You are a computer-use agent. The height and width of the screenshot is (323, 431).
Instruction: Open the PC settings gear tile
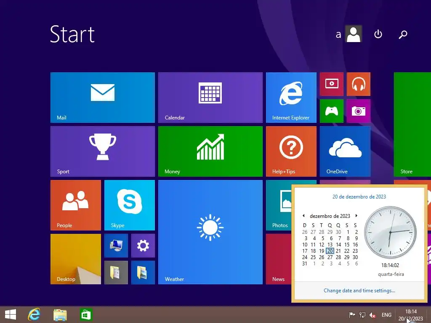(143, 246)
